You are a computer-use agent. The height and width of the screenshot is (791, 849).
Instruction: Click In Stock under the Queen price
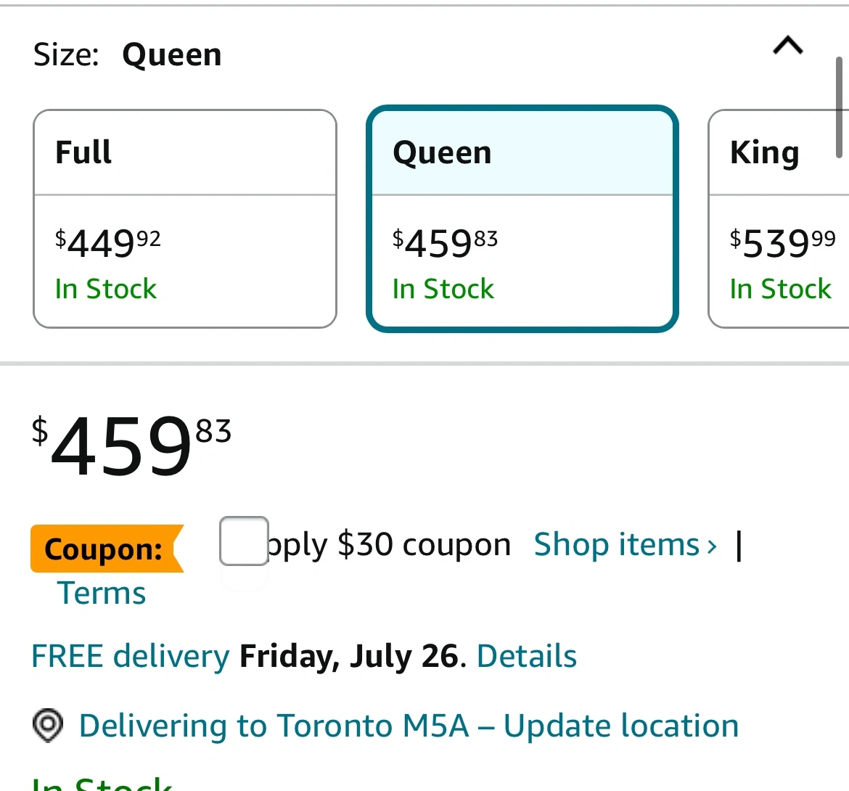click(x=443, y=289)
